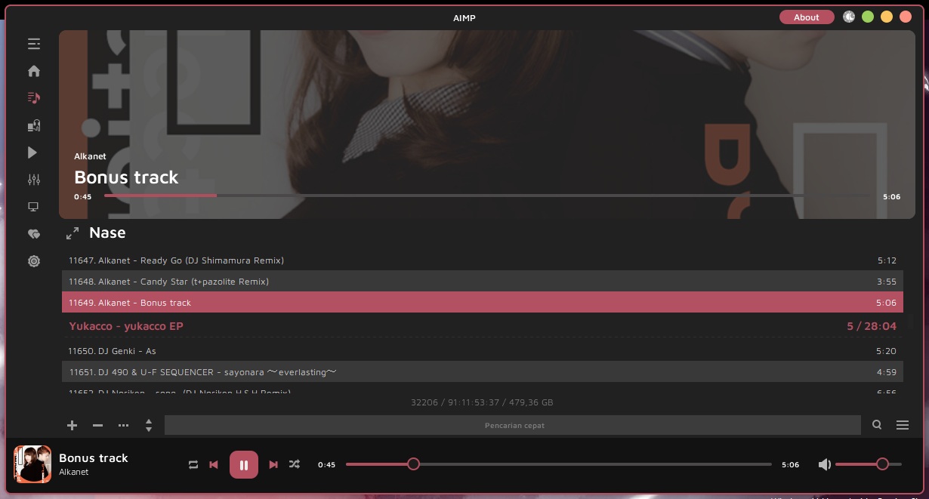Adjust the volume slider
Screen dimensions: 929x499
[869, 464]
